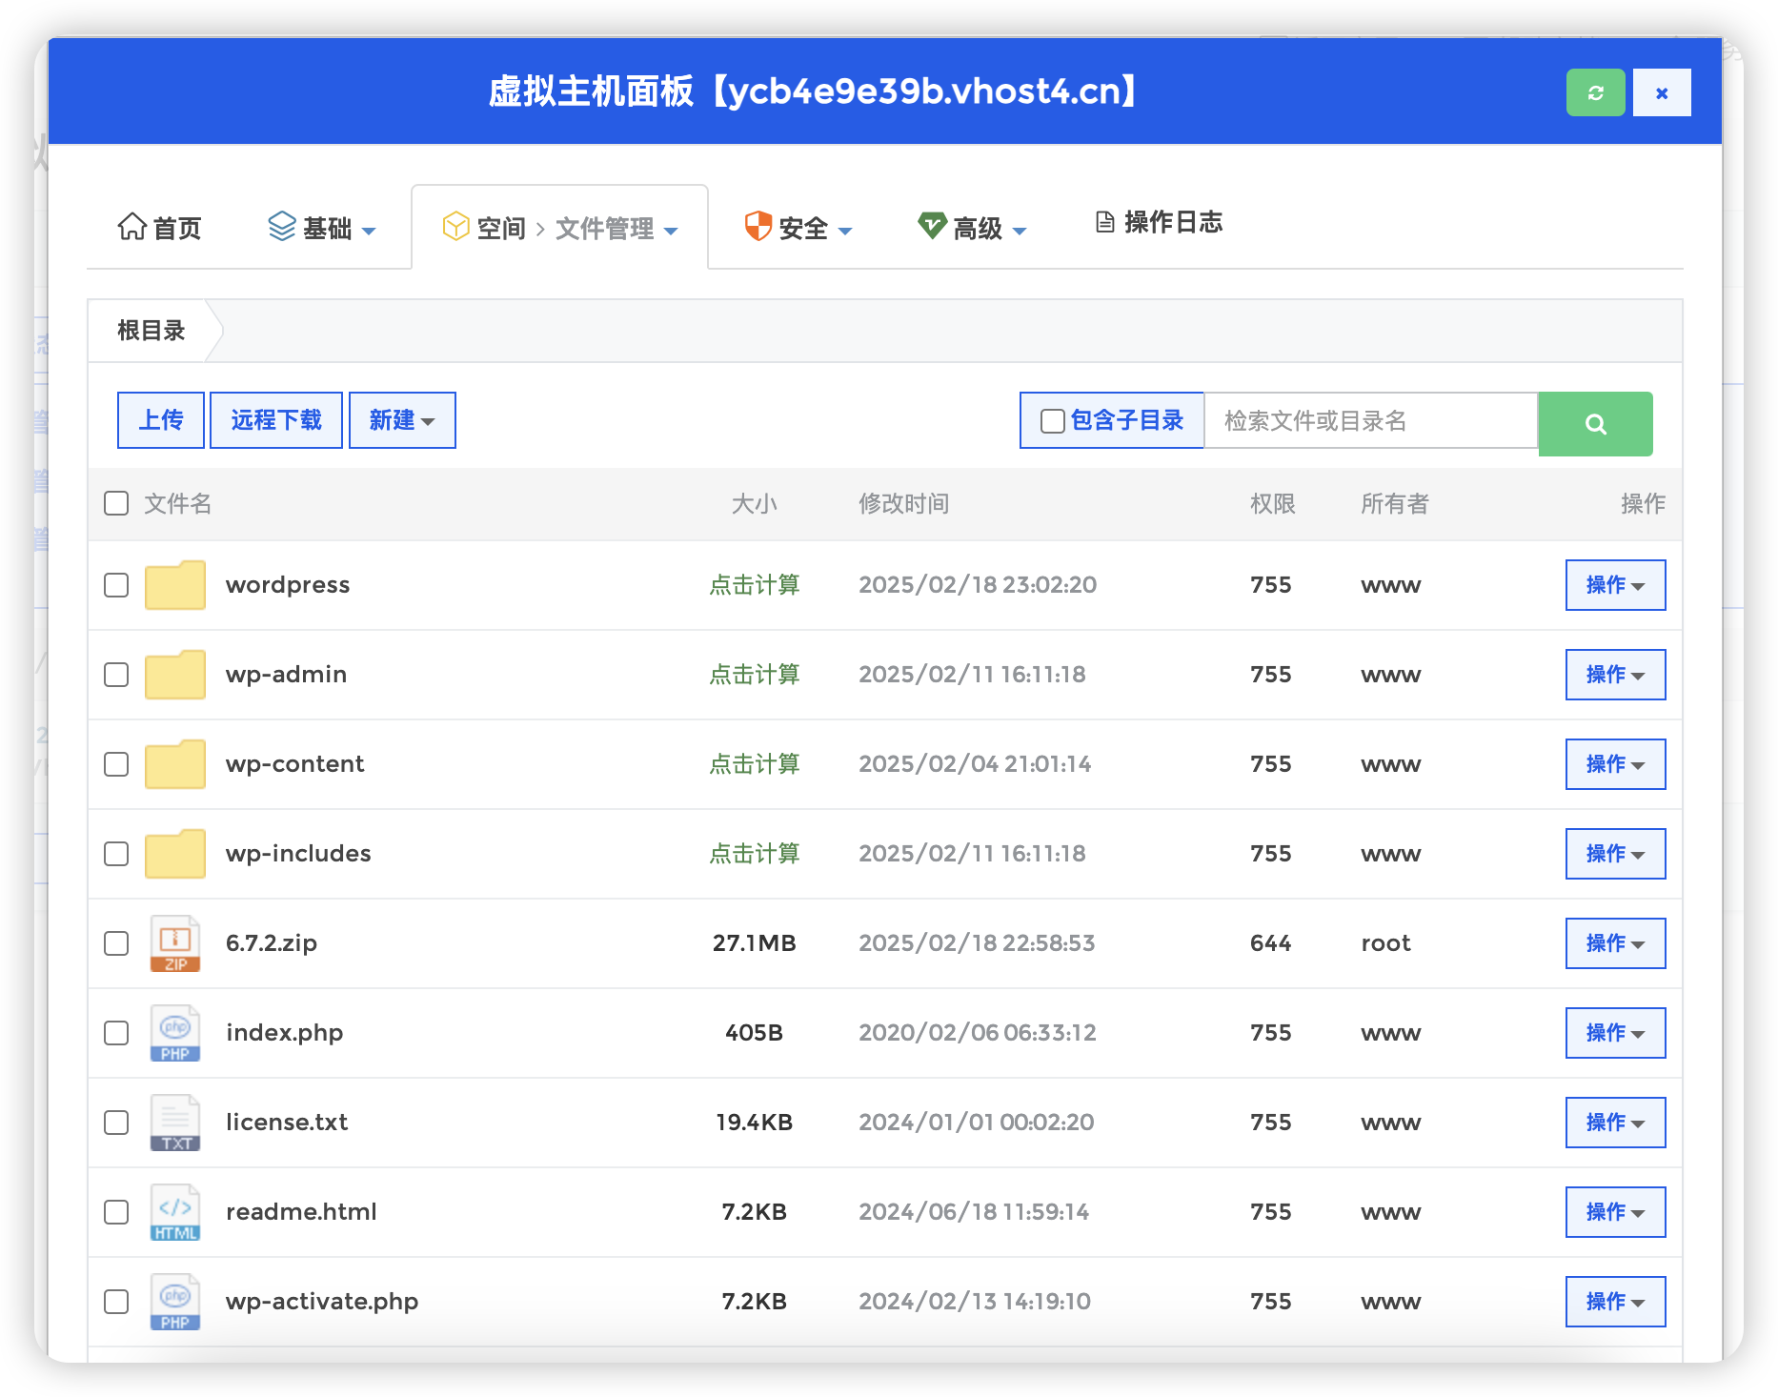Click the 根目录 breadcrumb
The height and width of the screenshot is (1397, 1778).
tap(151, 331)
